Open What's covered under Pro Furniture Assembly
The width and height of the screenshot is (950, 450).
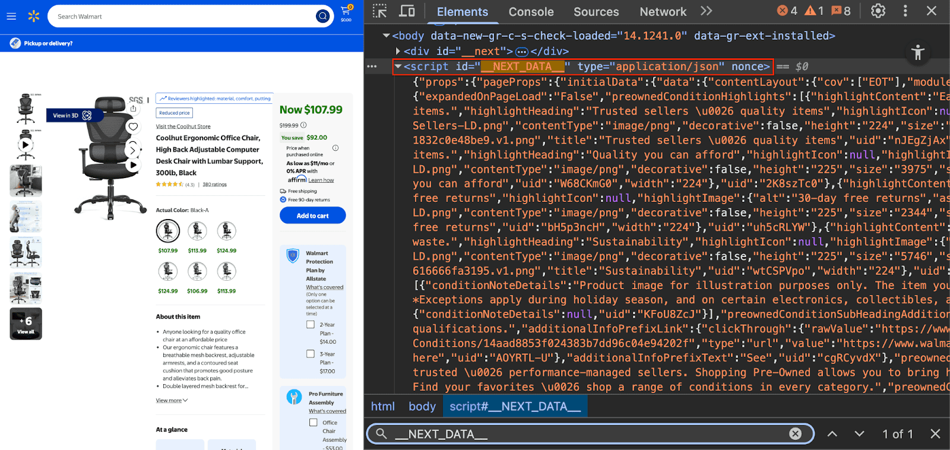[327, 411]
